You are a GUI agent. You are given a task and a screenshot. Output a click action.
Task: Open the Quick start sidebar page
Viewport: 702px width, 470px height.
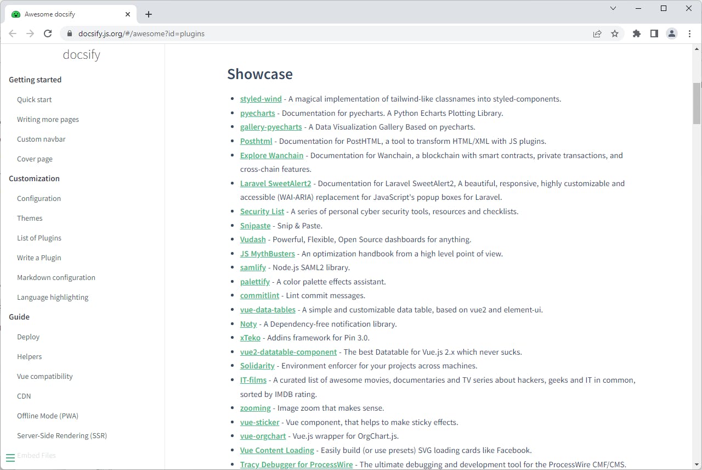click(35, 99)
